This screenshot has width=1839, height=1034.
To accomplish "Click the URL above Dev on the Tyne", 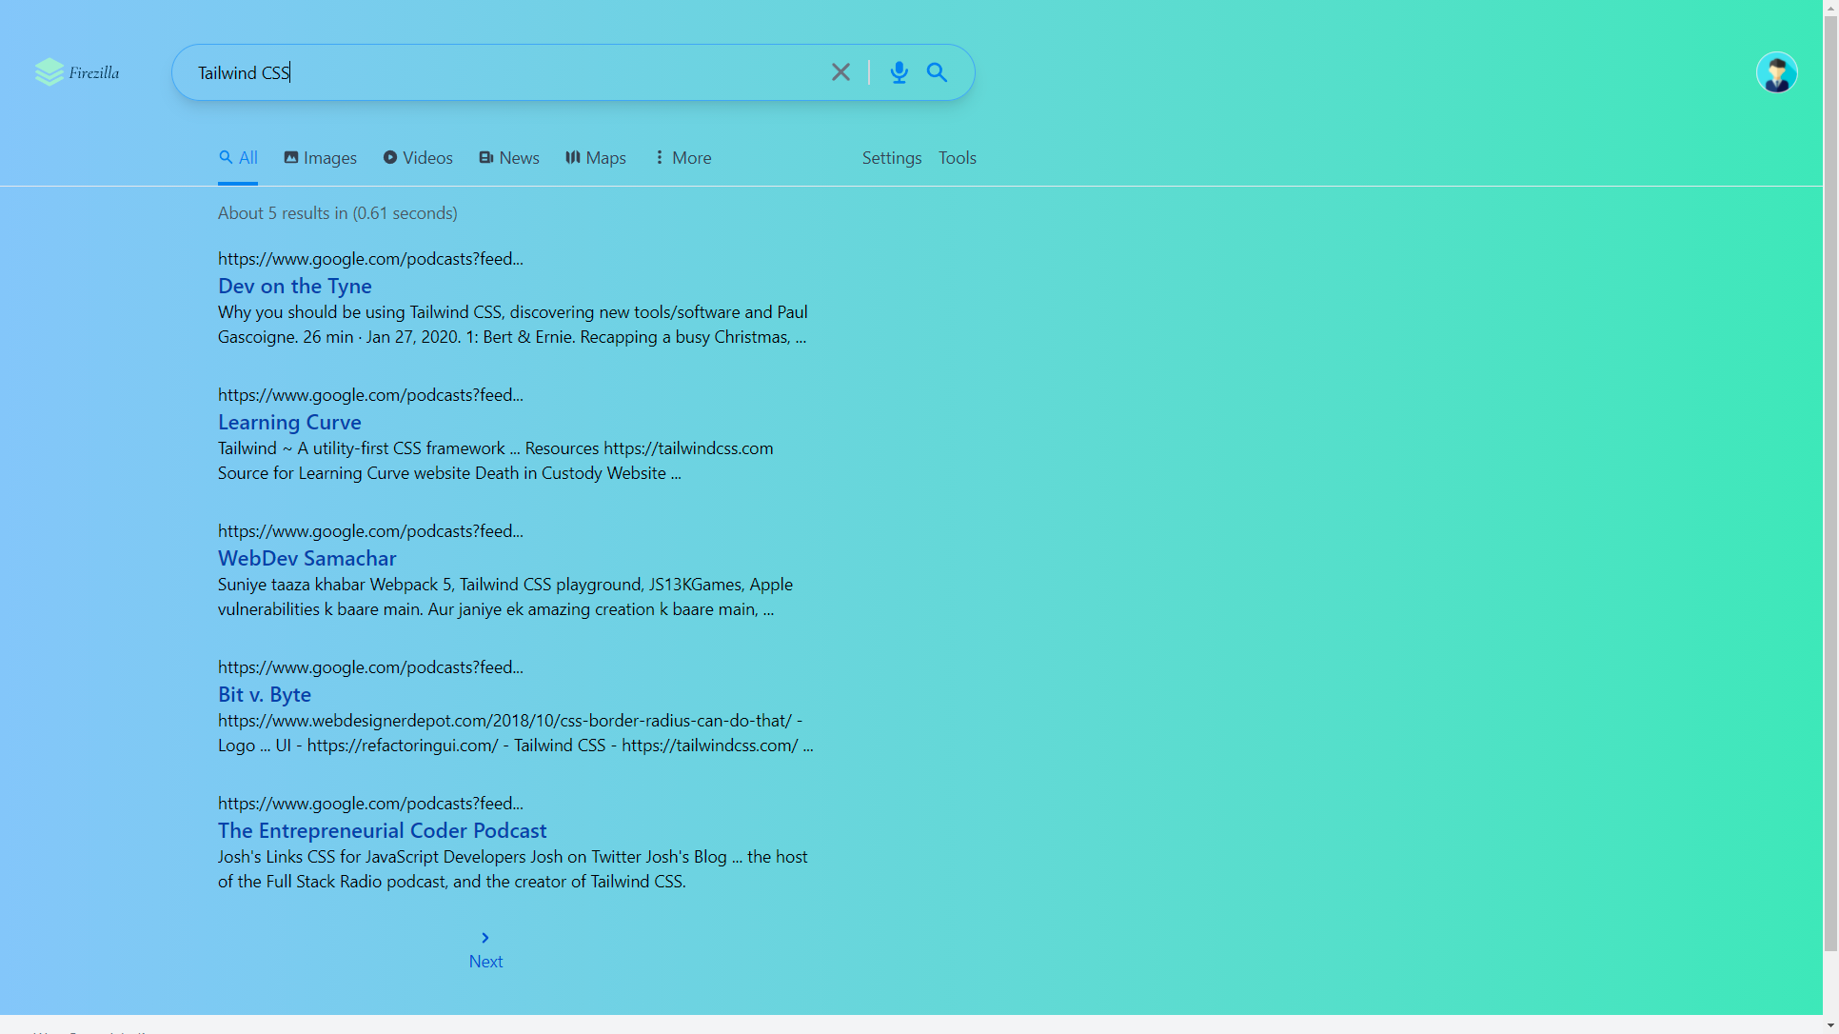I will (370, 259).
